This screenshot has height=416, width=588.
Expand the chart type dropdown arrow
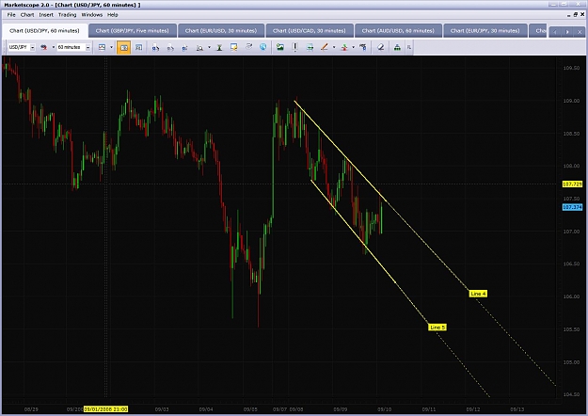pos(111,48)
